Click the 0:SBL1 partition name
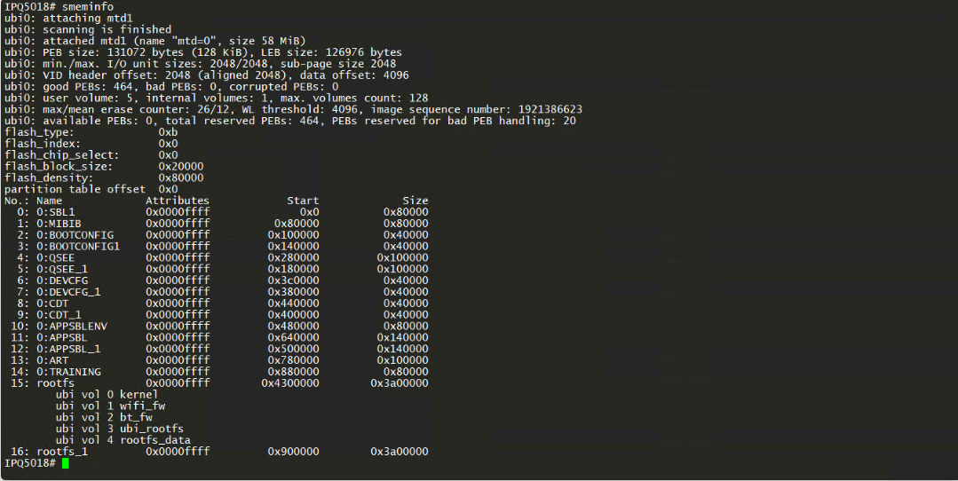958x481 pixels. point(55,212)
